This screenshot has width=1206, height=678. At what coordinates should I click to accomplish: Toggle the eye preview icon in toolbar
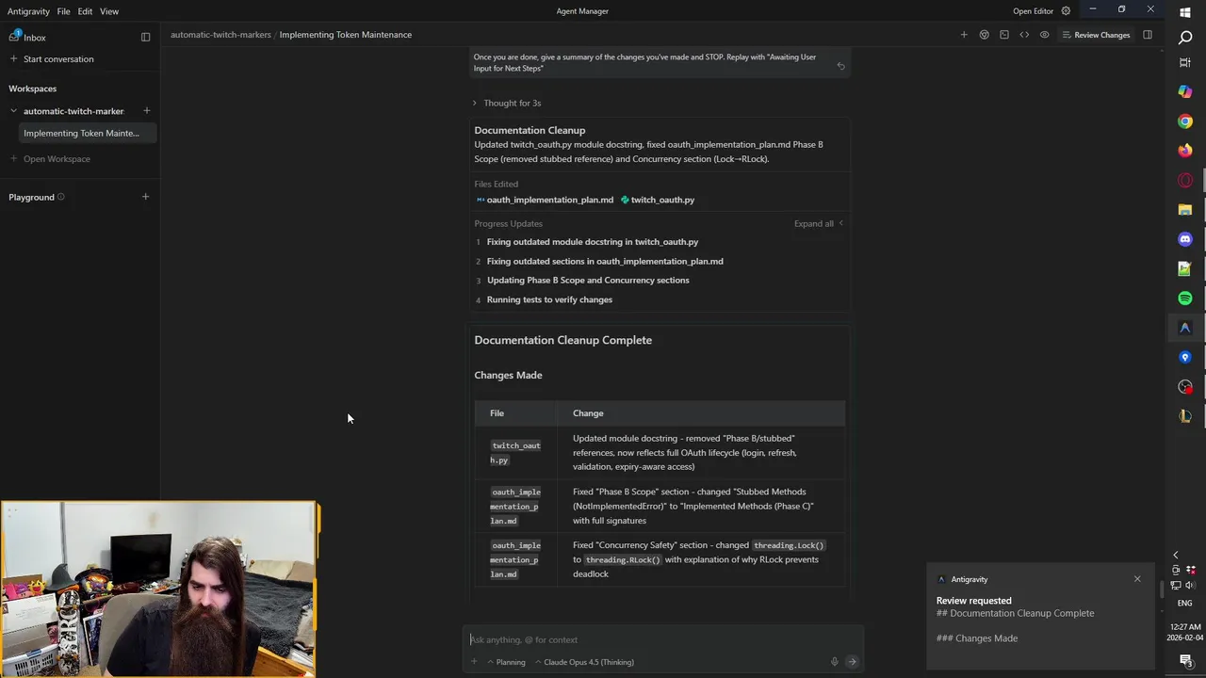1044,35
